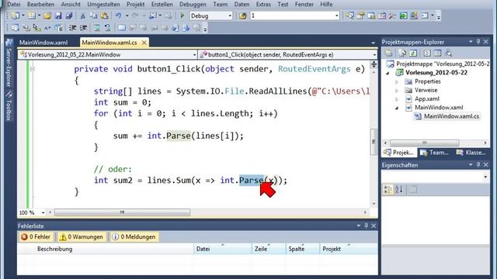Click the Toolbox hammer-and-wrench toolbar icon
Screen dimensions: 497x279
392,15
